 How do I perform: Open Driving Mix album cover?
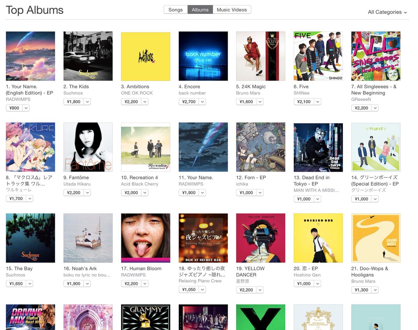30,317
